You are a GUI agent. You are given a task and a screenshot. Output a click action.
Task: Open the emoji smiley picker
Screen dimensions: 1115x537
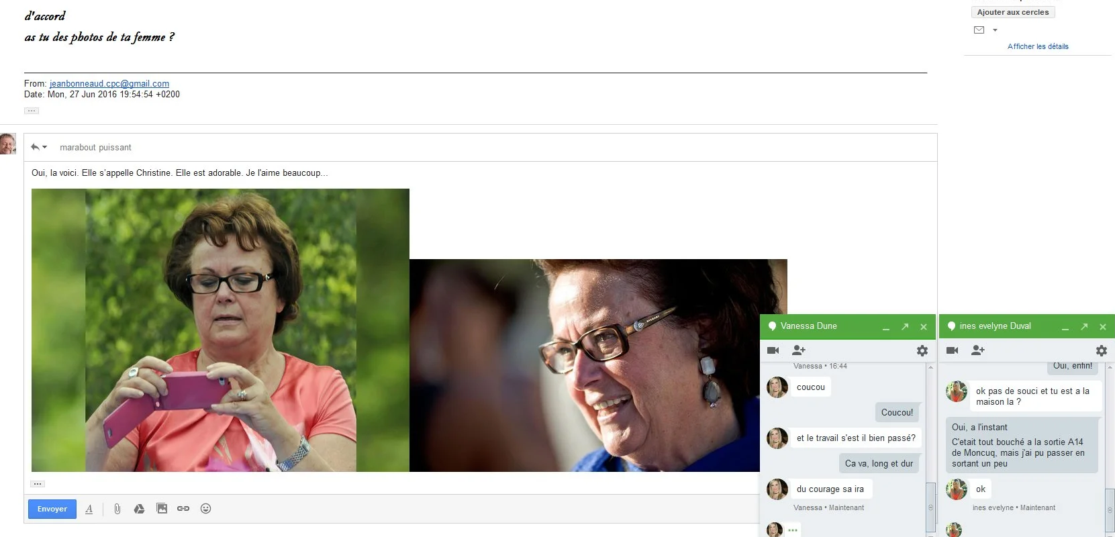pyautogui.click(x=206, y=509)
